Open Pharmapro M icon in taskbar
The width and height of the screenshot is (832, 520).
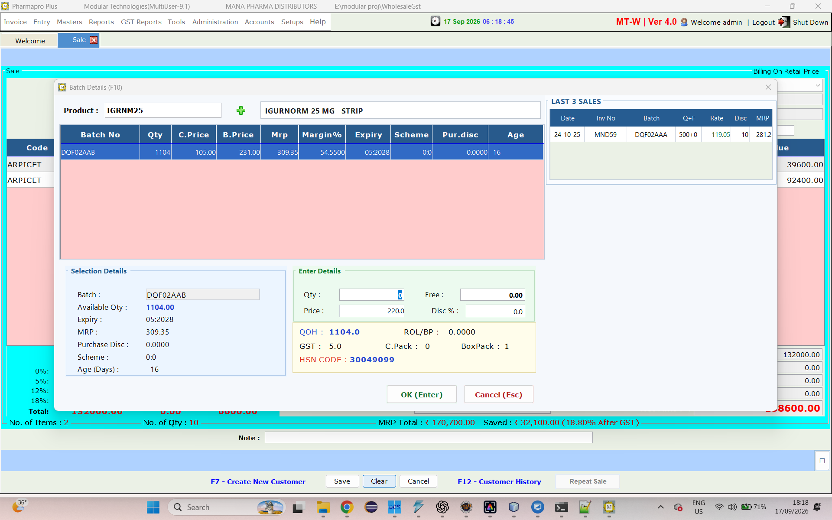(x=609, y=507)
